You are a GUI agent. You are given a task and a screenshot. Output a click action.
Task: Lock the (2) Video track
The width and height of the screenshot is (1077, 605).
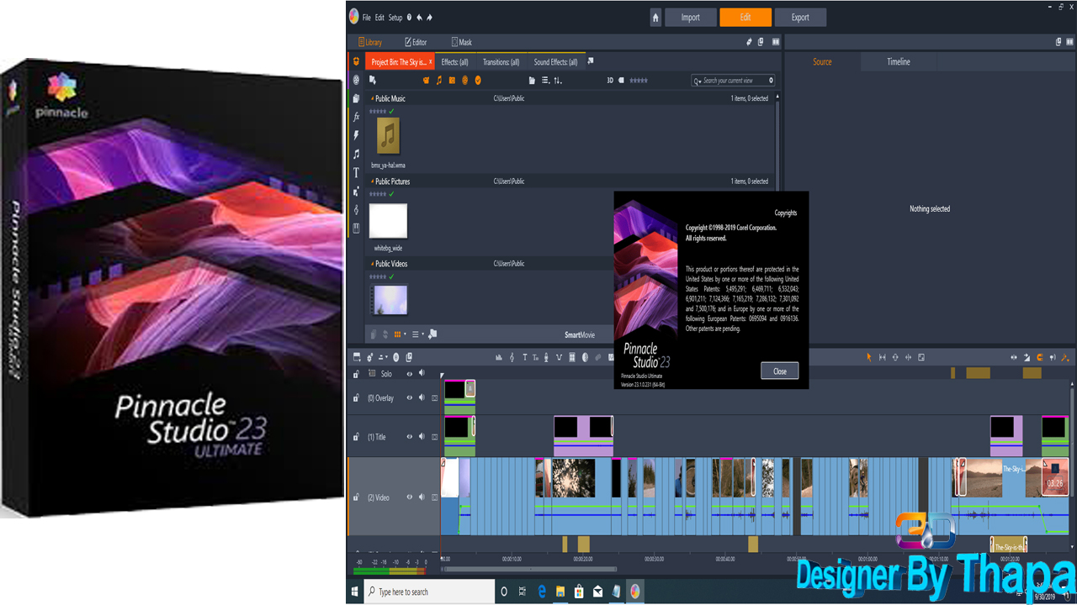point(357,497)
